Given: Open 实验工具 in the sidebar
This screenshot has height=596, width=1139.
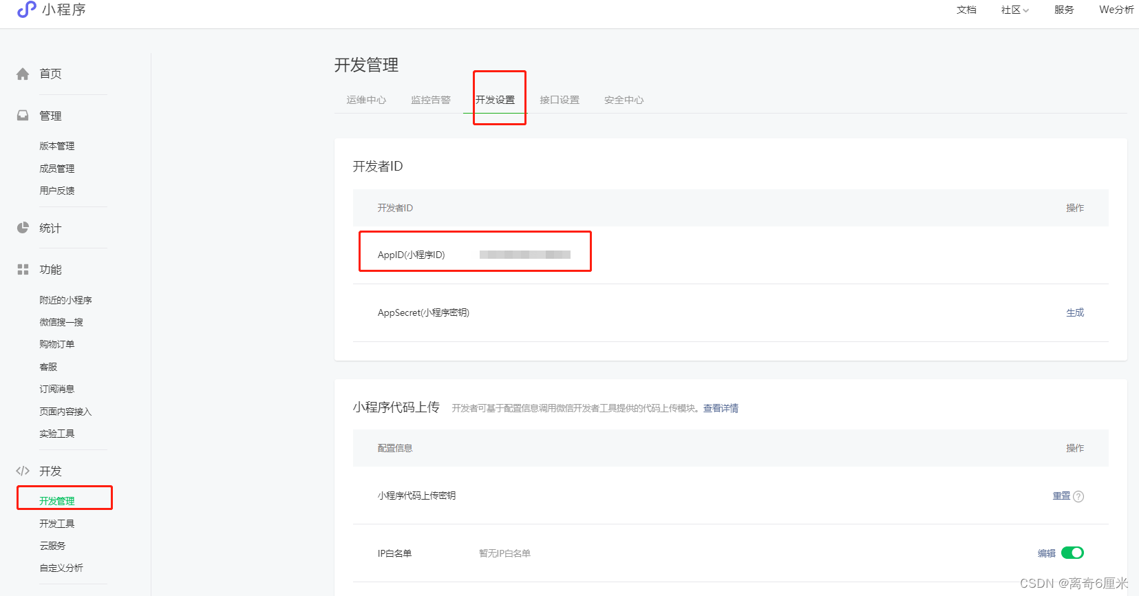Looking at the screenshot, I should 57,434.
